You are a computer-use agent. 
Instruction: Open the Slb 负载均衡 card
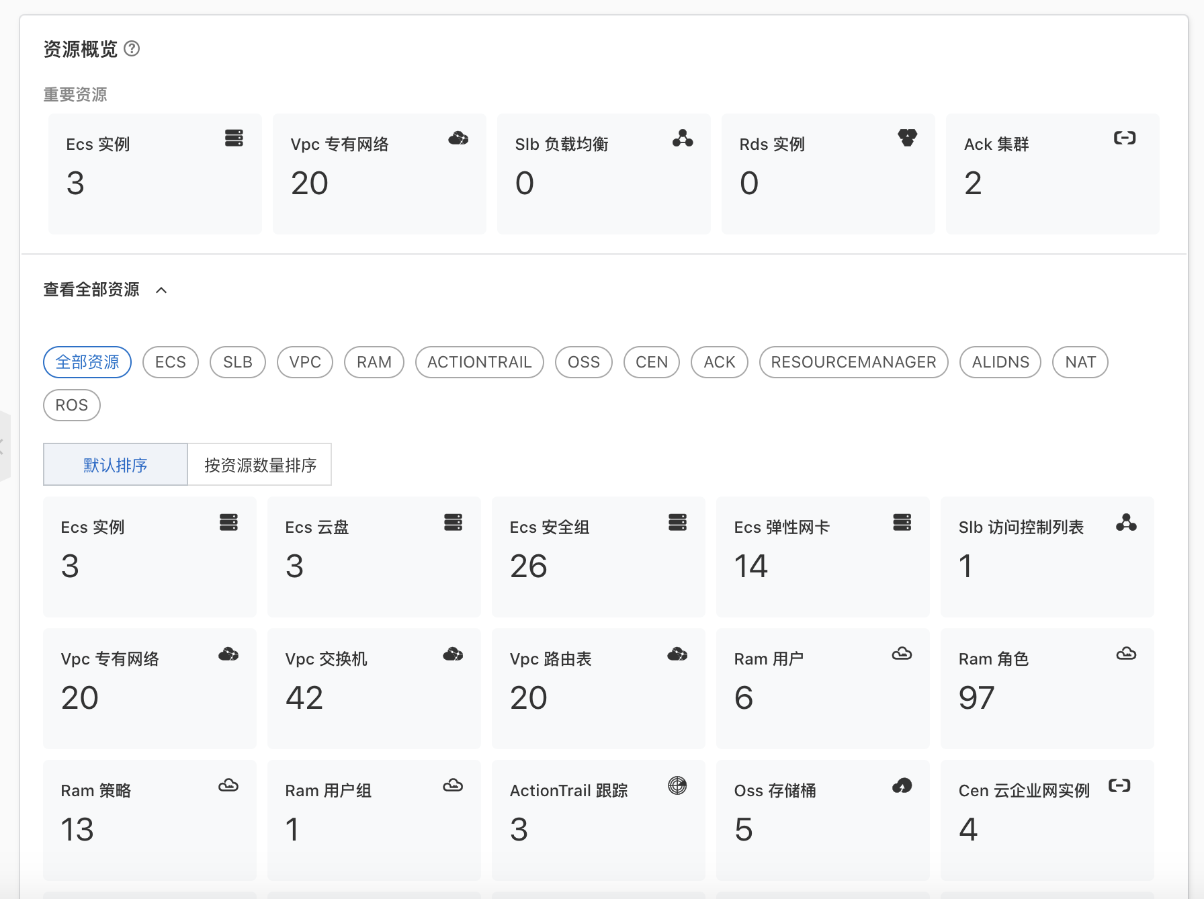pos(604,174)
